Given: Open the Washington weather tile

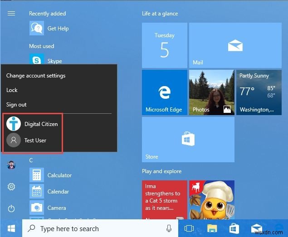Looking at the screenshot, I should pyautogui.click(x=259, y=92).
